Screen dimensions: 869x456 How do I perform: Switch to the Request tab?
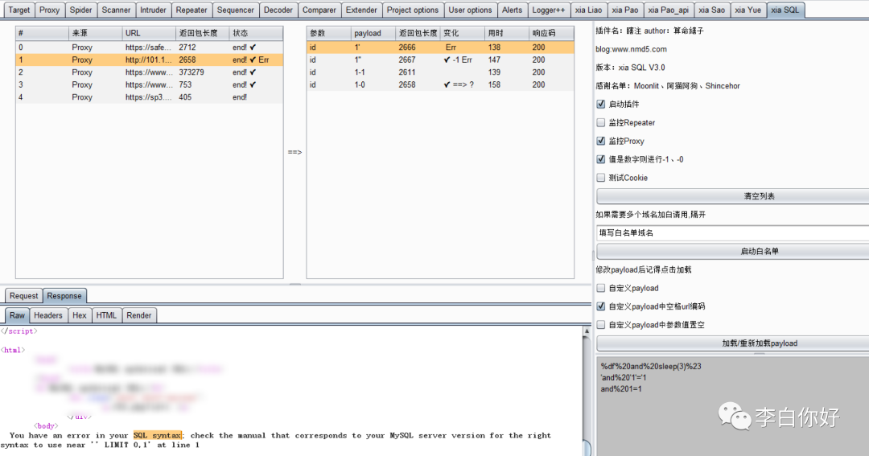click(x=24, y=296)
